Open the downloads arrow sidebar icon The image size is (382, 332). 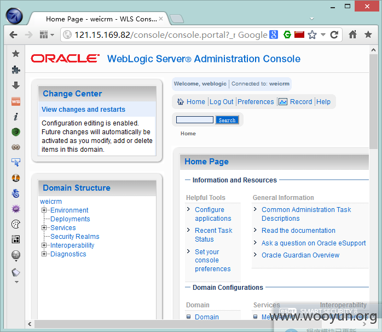(16, 85)
